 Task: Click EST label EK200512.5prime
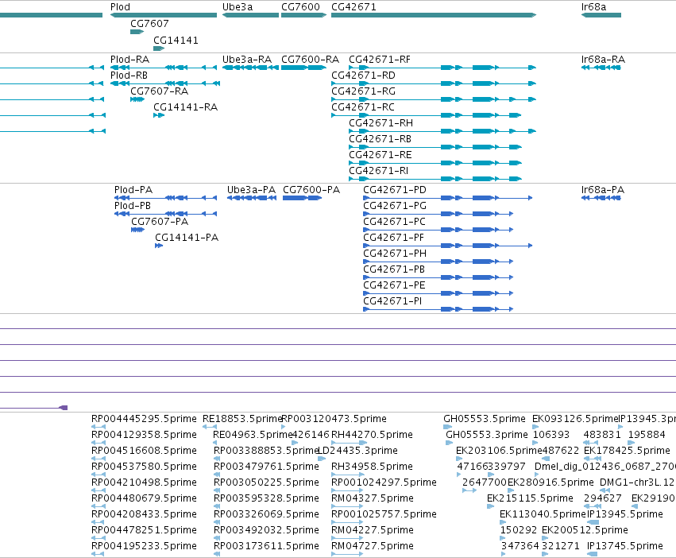[585, 530]
